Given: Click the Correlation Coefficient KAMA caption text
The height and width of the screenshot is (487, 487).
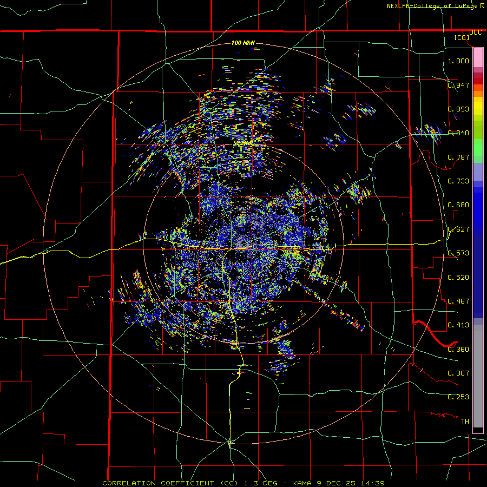Looking at the screenshot, I should 243,483.
